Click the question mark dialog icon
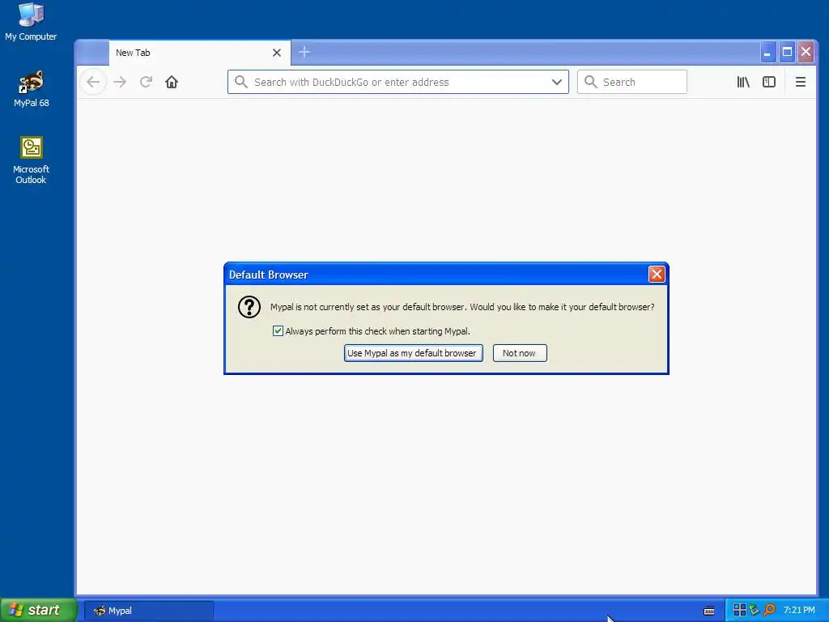 click(249, 307)
